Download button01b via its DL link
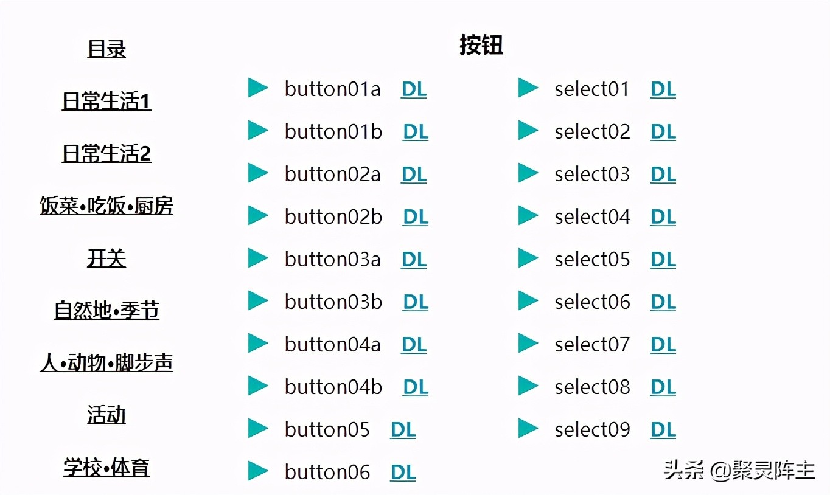This screenshot has width=830, height=495. pos(416,132)
